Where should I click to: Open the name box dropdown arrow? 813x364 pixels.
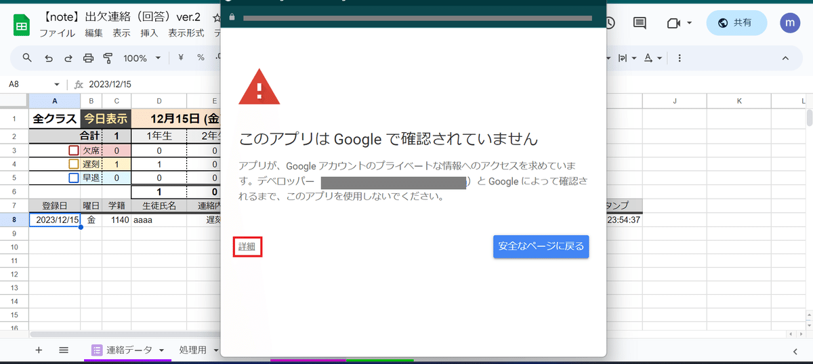57,85
